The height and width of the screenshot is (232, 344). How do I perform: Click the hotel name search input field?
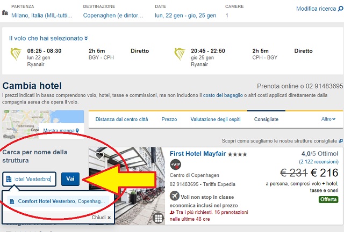click(30, 179)
